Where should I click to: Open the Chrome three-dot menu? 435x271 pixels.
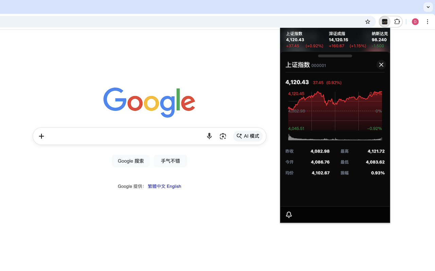428,21
